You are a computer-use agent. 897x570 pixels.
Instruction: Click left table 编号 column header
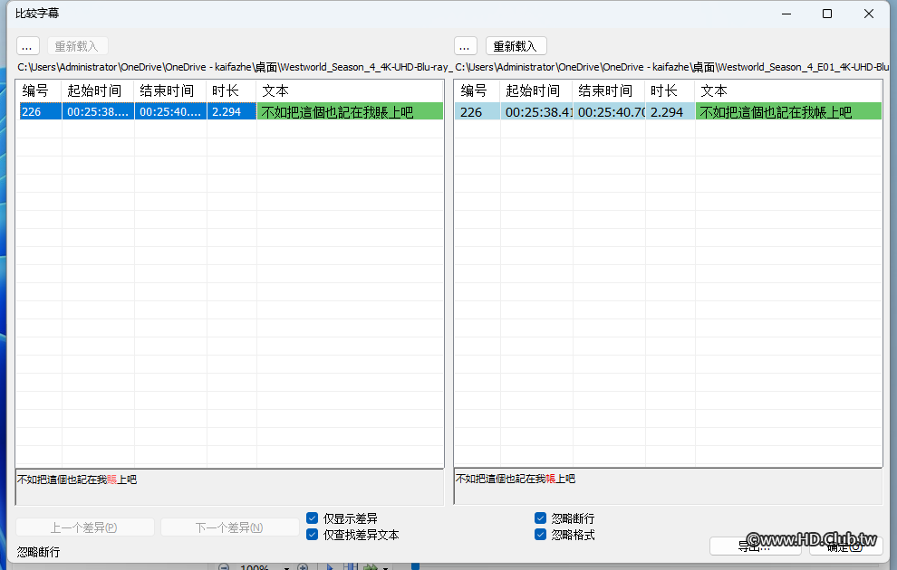39,90
